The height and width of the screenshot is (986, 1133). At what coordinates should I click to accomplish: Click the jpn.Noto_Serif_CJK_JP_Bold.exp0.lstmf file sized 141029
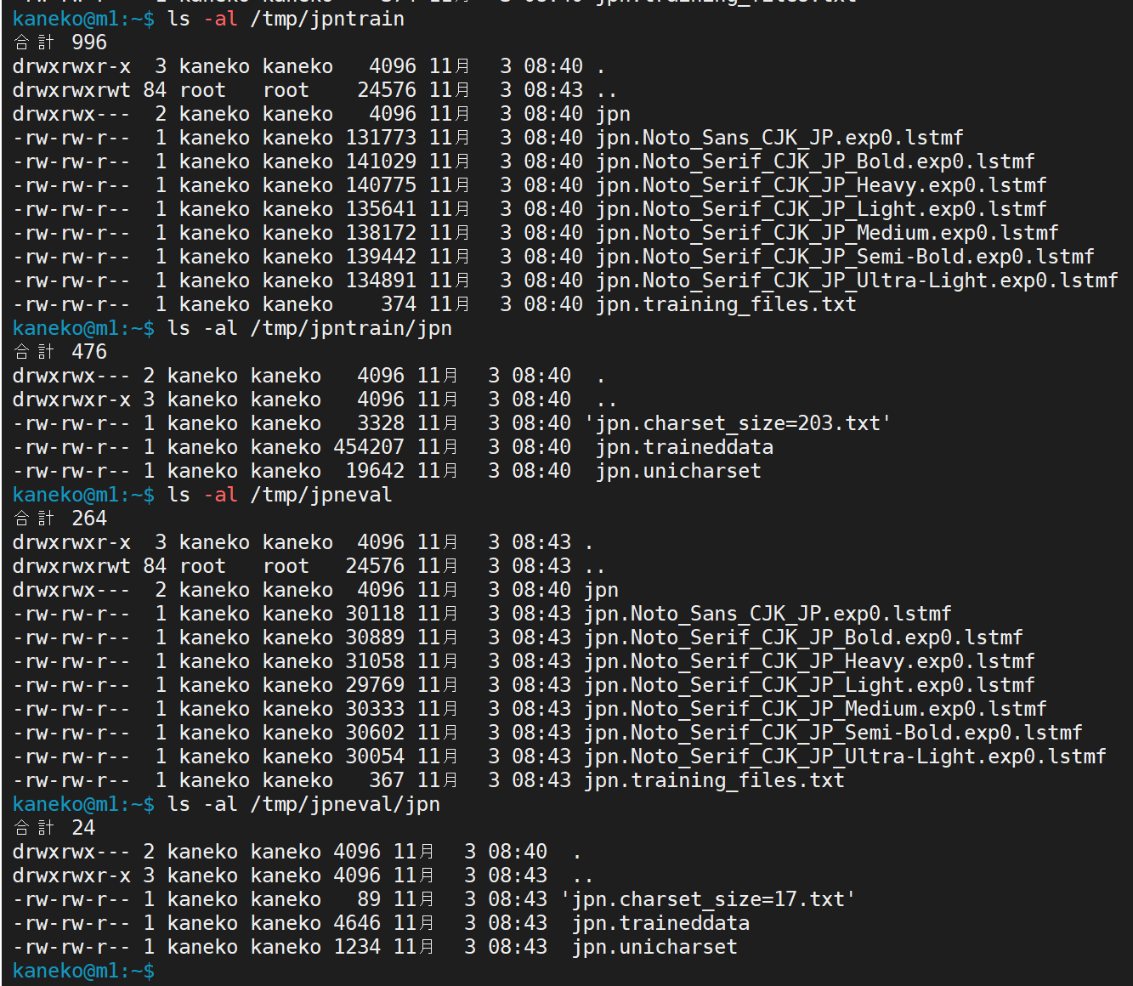click(815, 161)
